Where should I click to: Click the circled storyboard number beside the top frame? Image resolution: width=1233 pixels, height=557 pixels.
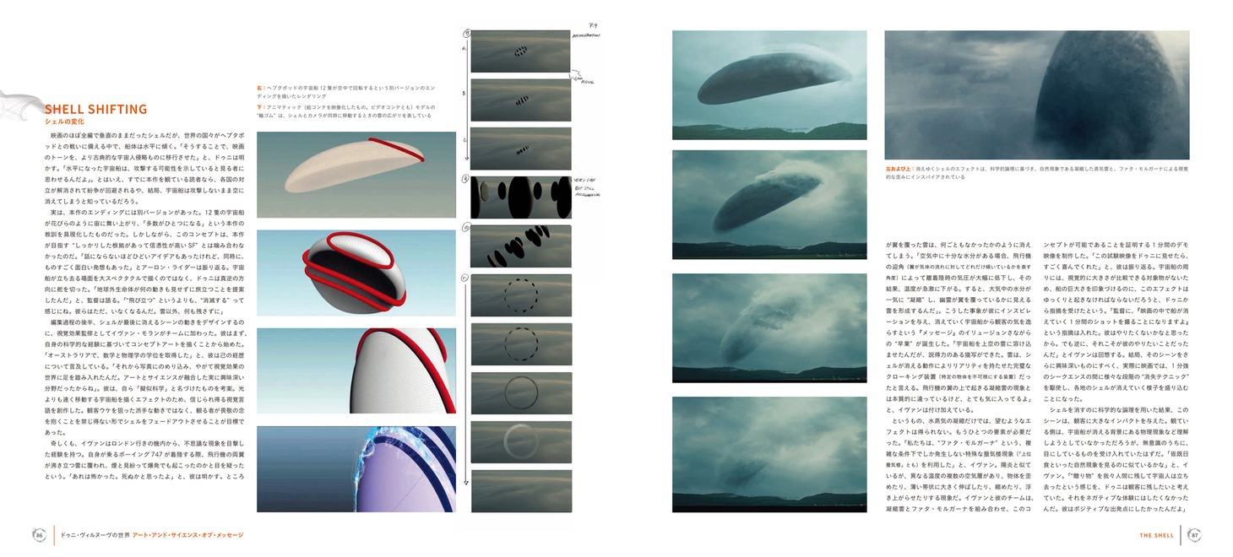click(464, 34)
